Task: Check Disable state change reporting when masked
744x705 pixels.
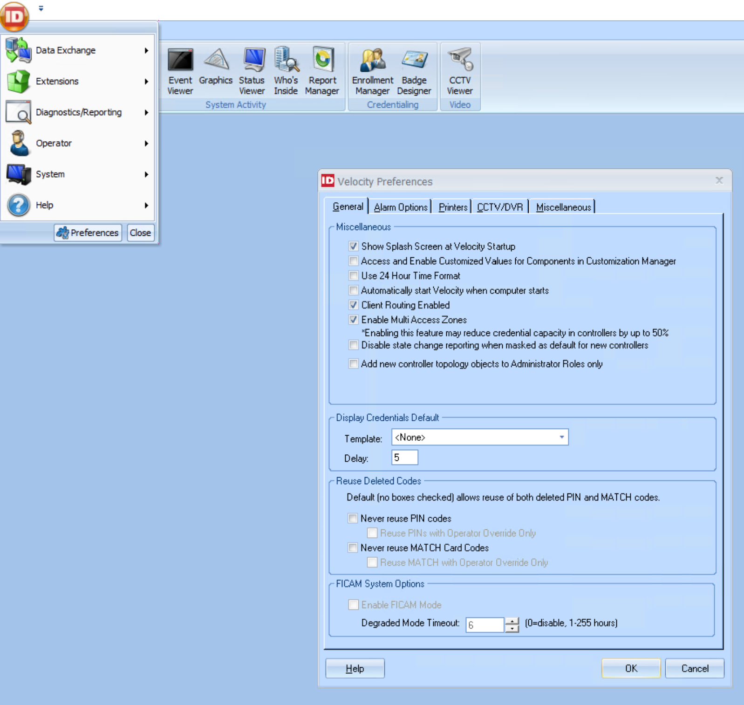Action: pos(354,345)
